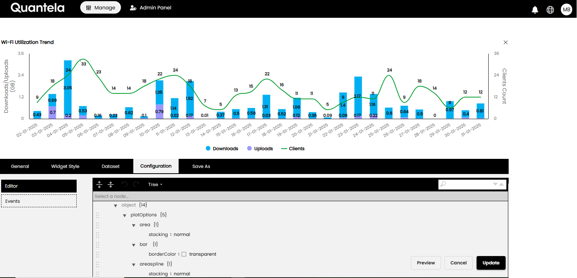Collapse the areaspline tree node

tap(134, 265)
